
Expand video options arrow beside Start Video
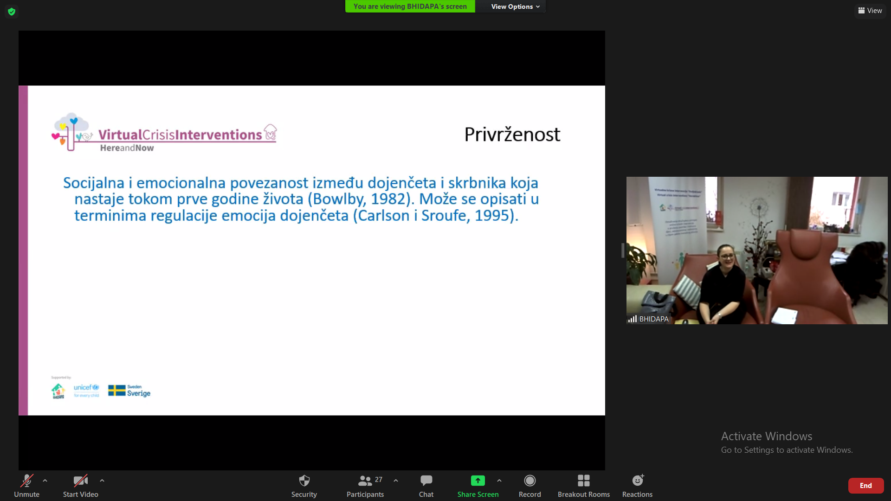102,481
